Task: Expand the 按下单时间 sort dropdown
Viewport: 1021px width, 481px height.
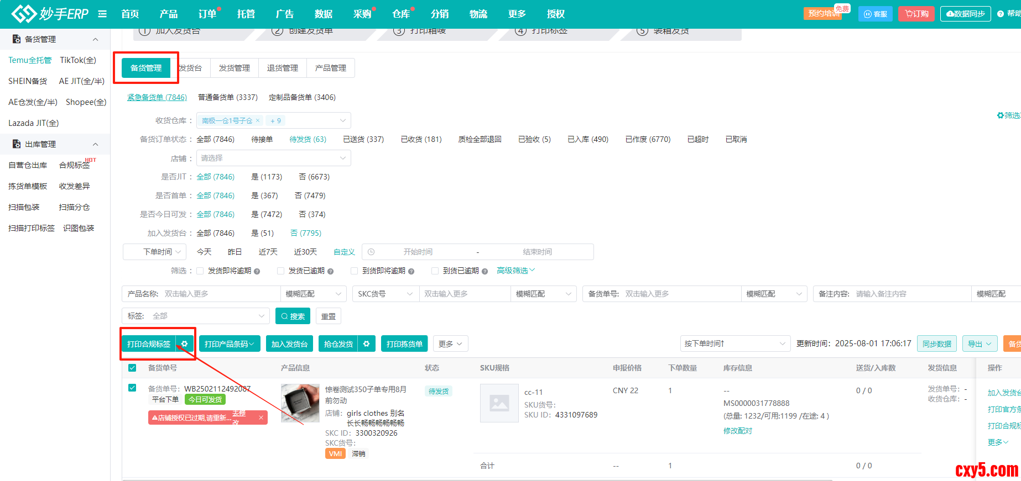Action: [x=735, y=343]
